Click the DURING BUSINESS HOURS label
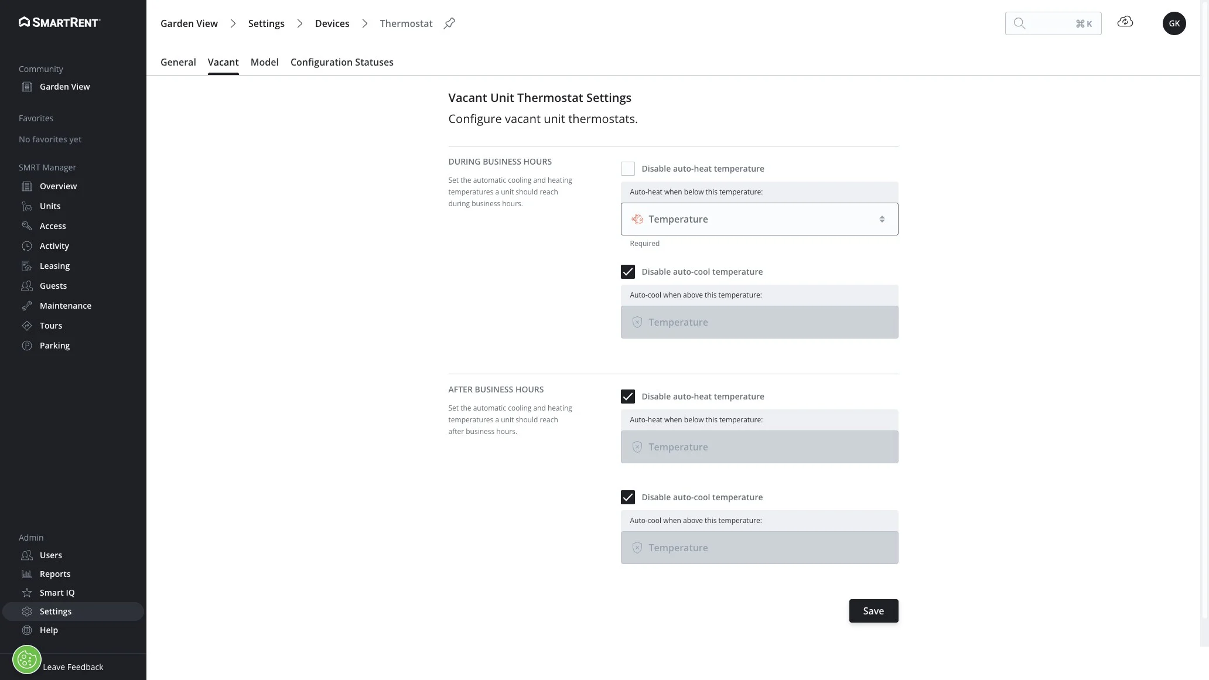 (500, 162)
